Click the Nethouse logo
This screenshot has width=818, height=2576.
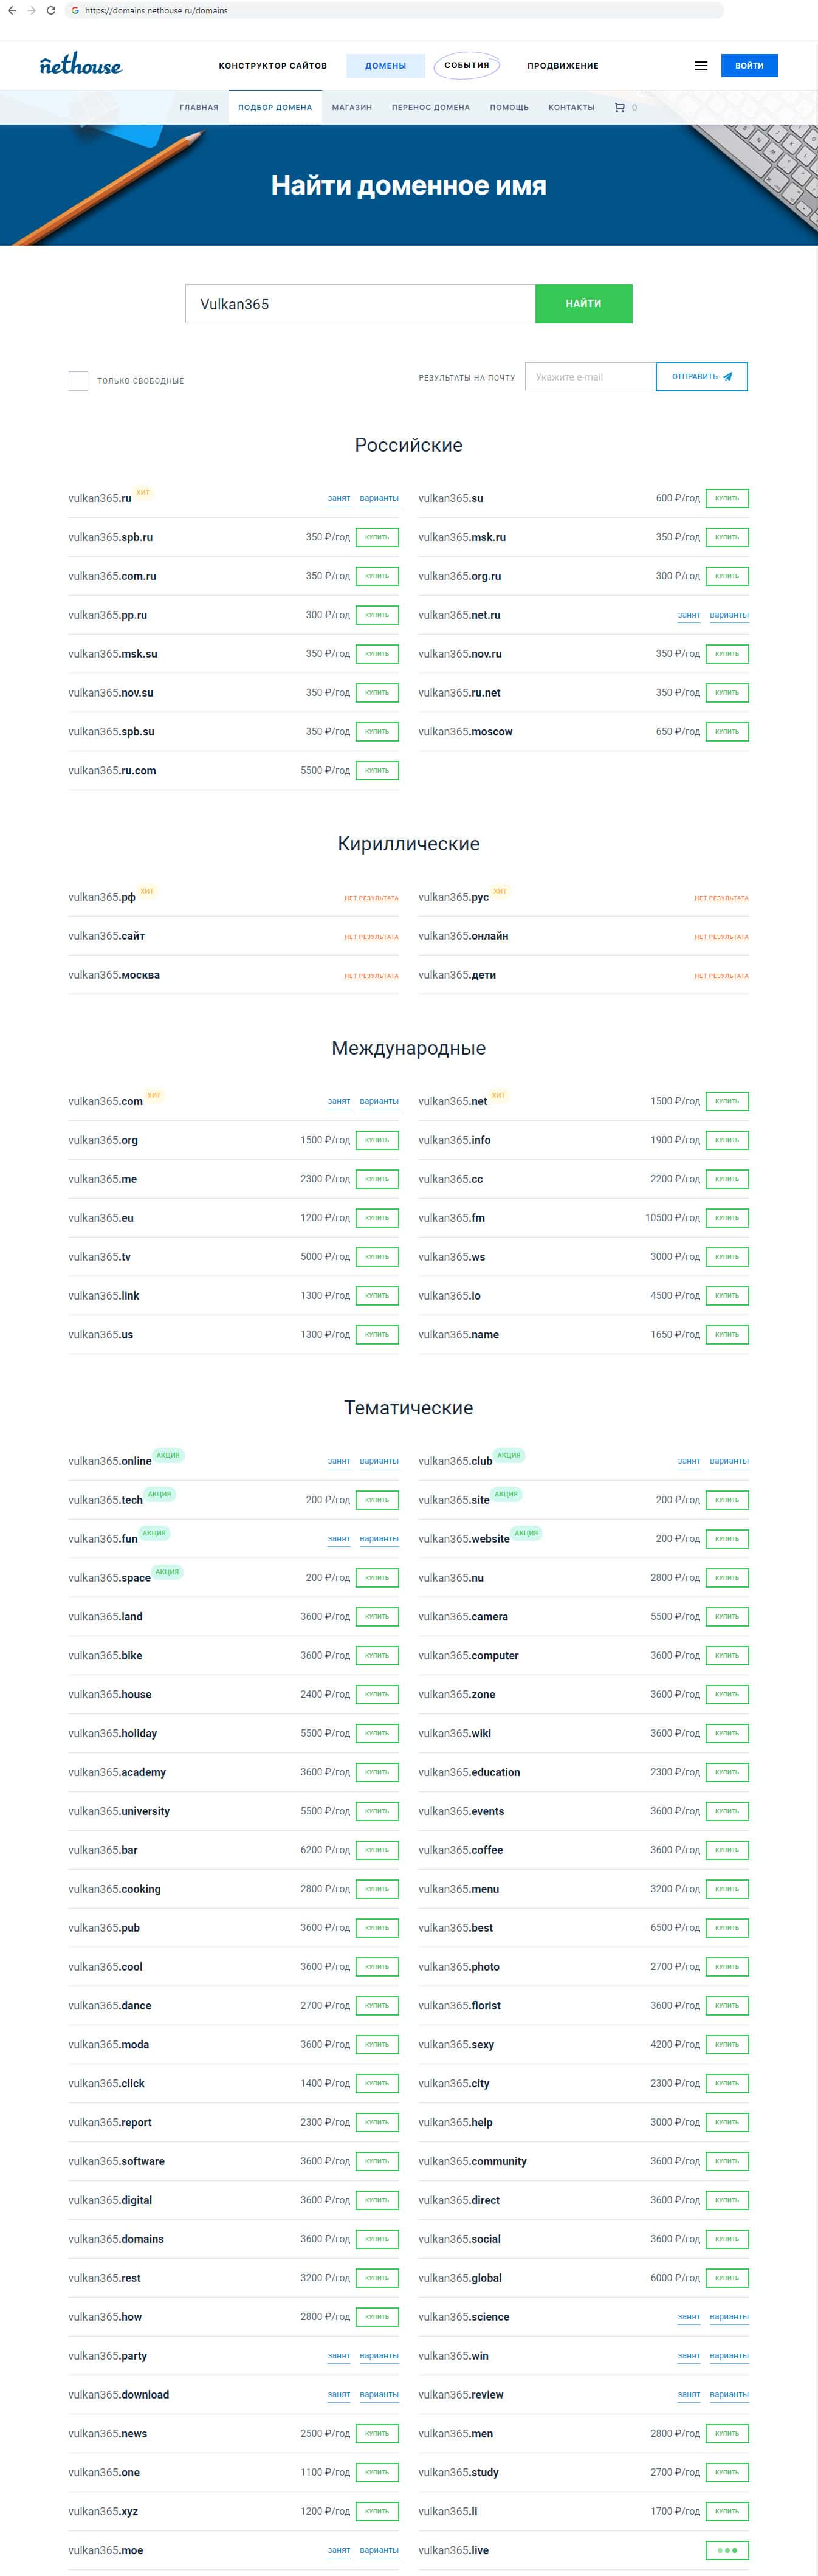click(80, 66)
